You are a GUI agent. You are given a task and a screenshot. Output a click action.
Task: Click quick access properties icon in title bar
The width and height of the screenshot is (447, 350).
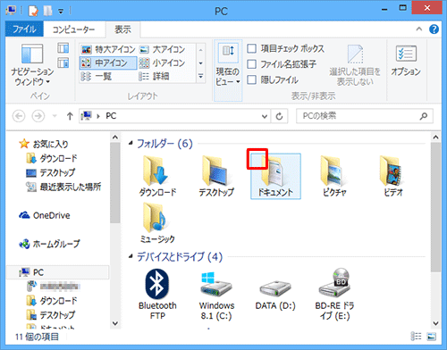tap(33, 11)
